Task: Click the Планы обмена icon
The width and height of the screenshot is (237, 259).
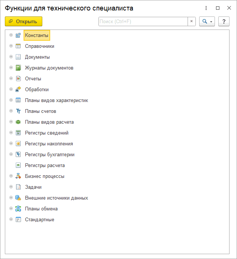Action: click(x=18, y=209)
